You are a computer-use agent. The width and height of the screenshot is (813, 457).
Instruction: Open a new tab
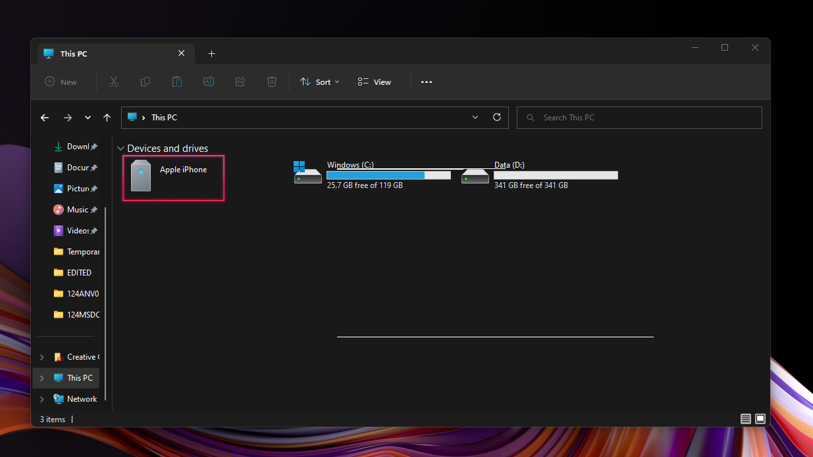[211, 53]
